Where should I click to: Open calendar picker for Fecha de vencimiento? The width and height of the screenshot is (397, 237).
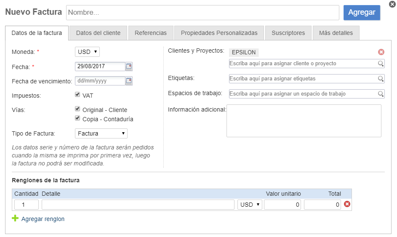[129, 81]
